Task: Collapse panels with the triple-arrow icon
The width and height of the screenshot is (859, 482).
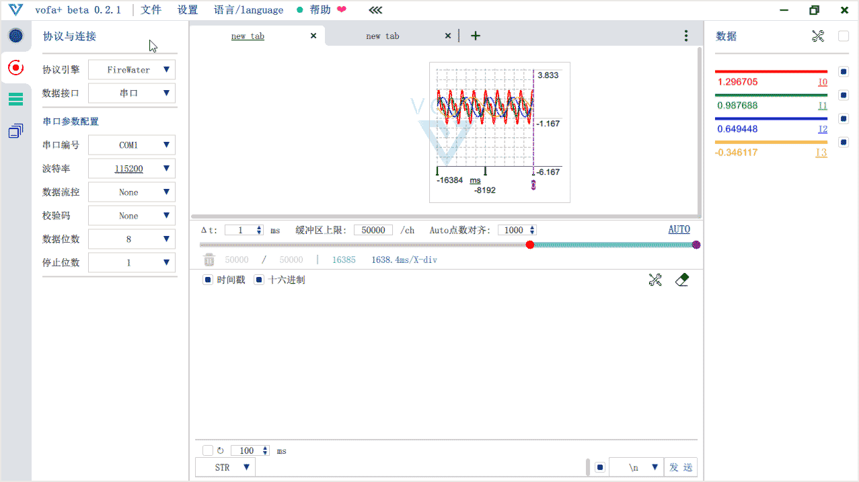Action: pyautogui.click(x=375, y=10)
